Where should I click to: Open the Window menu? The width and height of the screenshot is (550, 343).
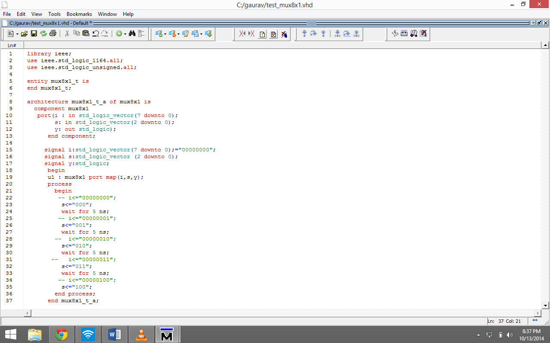coord(107,14)
